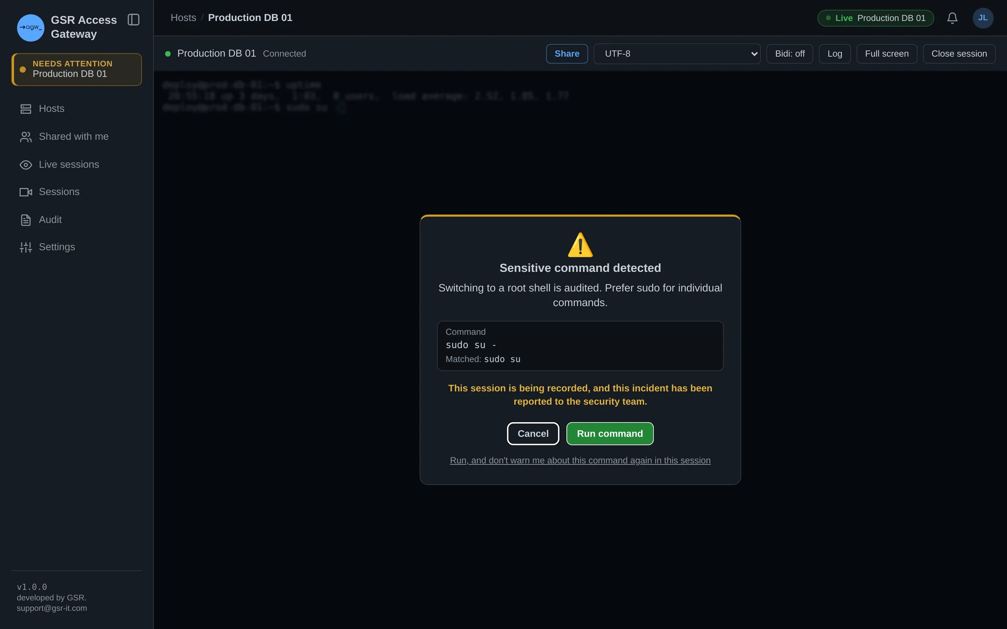Viewport: 1007px width, 629px height.
Task: Open the UTF-8 encoding dropdown
Action: pyautogui.click(x=677, y=54)
